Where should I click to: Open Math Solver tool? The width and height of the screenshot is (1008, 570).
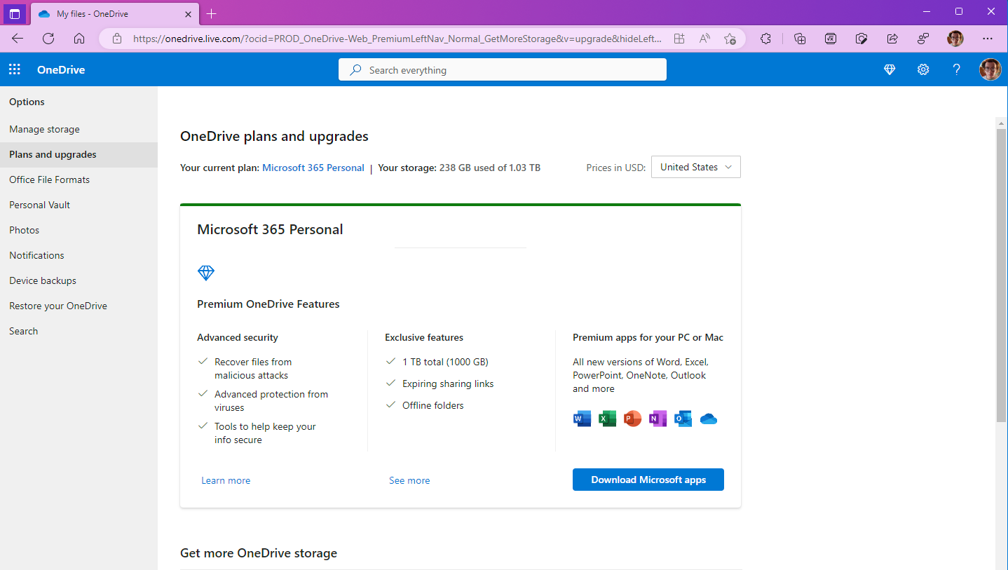coord(831,39)
